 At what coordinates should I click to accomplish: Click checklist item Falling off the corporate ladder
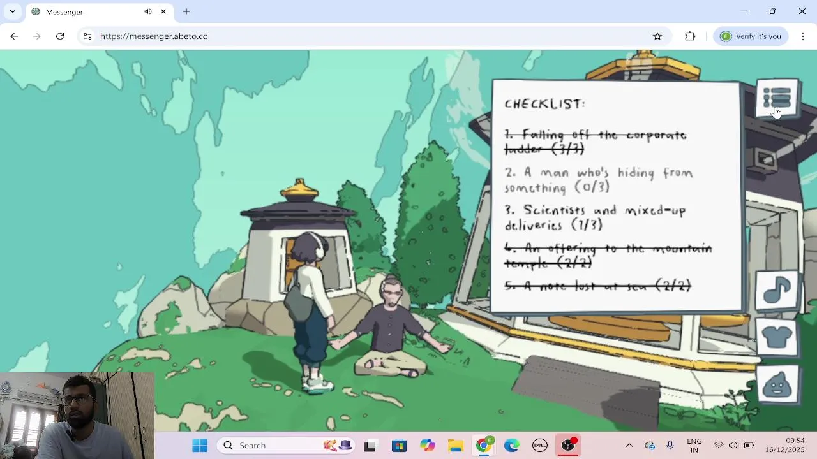[595, 142]
